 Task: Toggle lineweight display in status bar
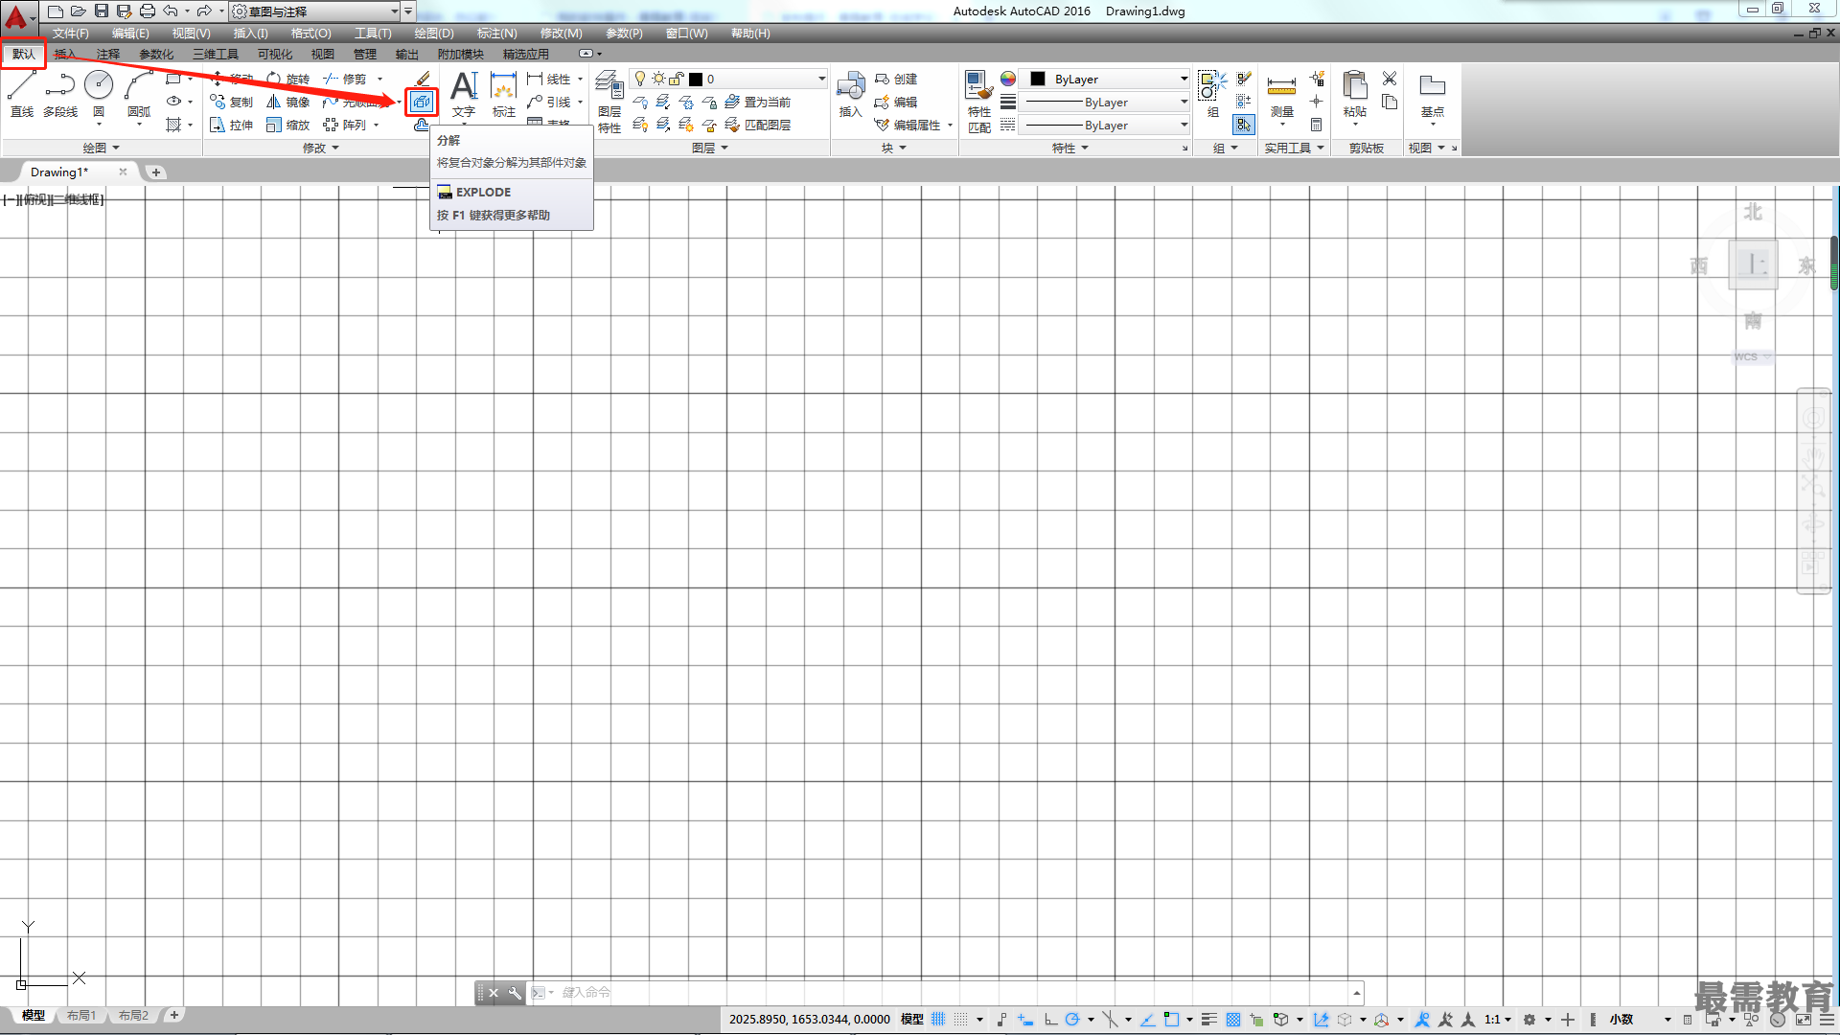pyautogui.click(x=1209, y=1020)
